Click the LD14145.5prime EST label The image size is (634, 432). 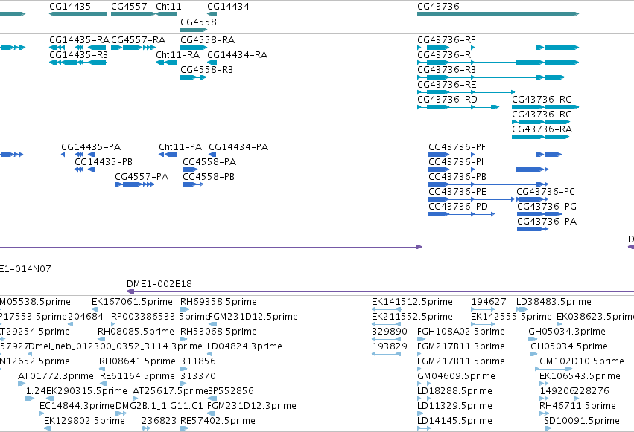click(x=455, y=422)
